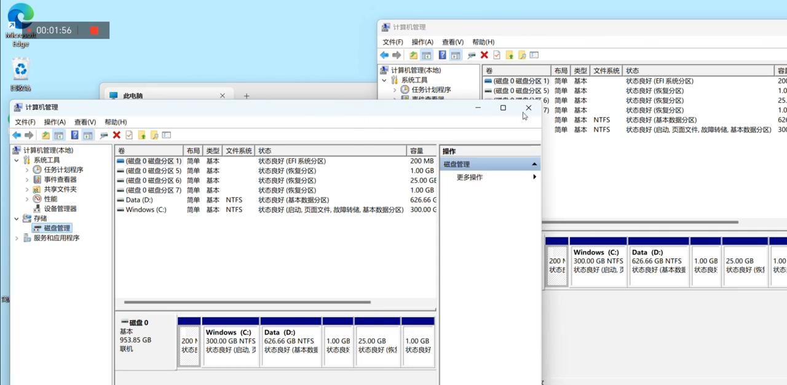Open a new tab with the plus button
Image resolution: width=787 pixels, height=385 pixels.
pos(247,96)
